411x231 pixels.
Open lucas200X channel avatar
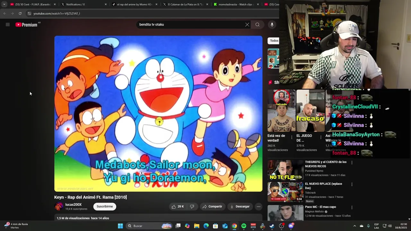(58, 206)
